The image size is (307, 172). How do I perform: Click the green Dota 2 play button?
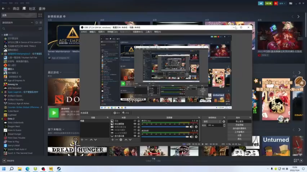54,113
